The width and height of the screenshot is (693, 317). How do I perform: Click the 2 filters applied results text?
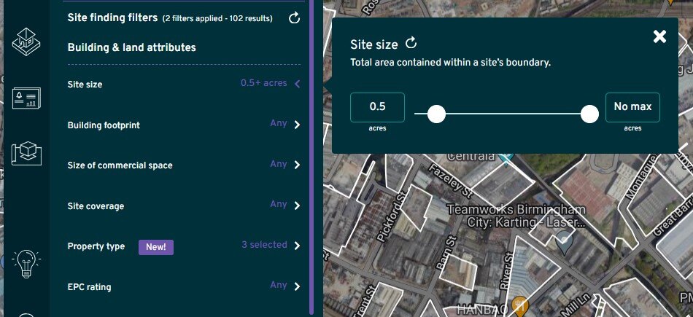[217, 18]
